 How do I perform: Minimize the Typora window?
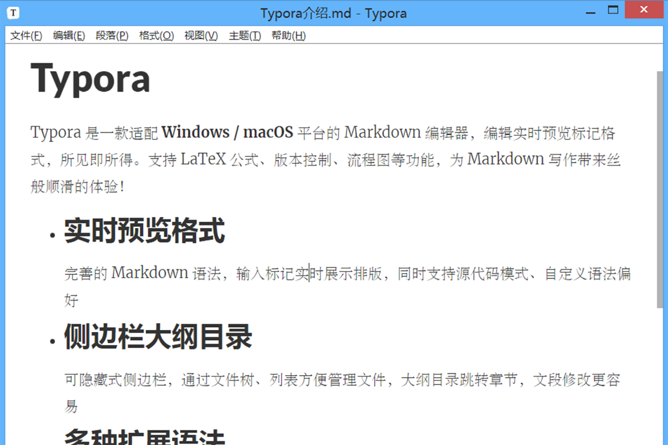(x=591, y=11)
